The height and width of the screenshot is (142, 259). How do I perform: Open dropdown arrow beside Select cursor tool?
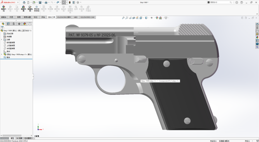66,2
